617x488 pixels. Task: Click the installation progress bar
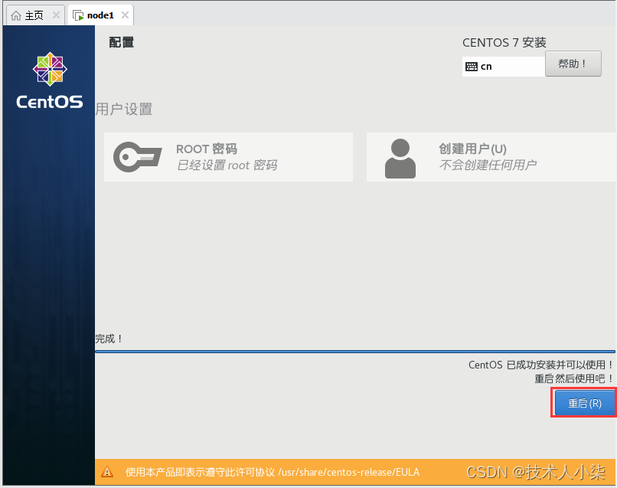(x=355, y=352)
